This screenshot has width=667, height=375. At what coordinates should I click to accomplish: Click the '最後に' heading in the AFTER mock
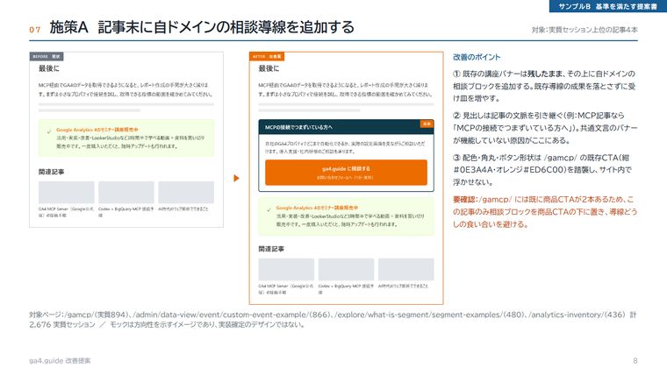pyautogui.click(x=269, y=68)
